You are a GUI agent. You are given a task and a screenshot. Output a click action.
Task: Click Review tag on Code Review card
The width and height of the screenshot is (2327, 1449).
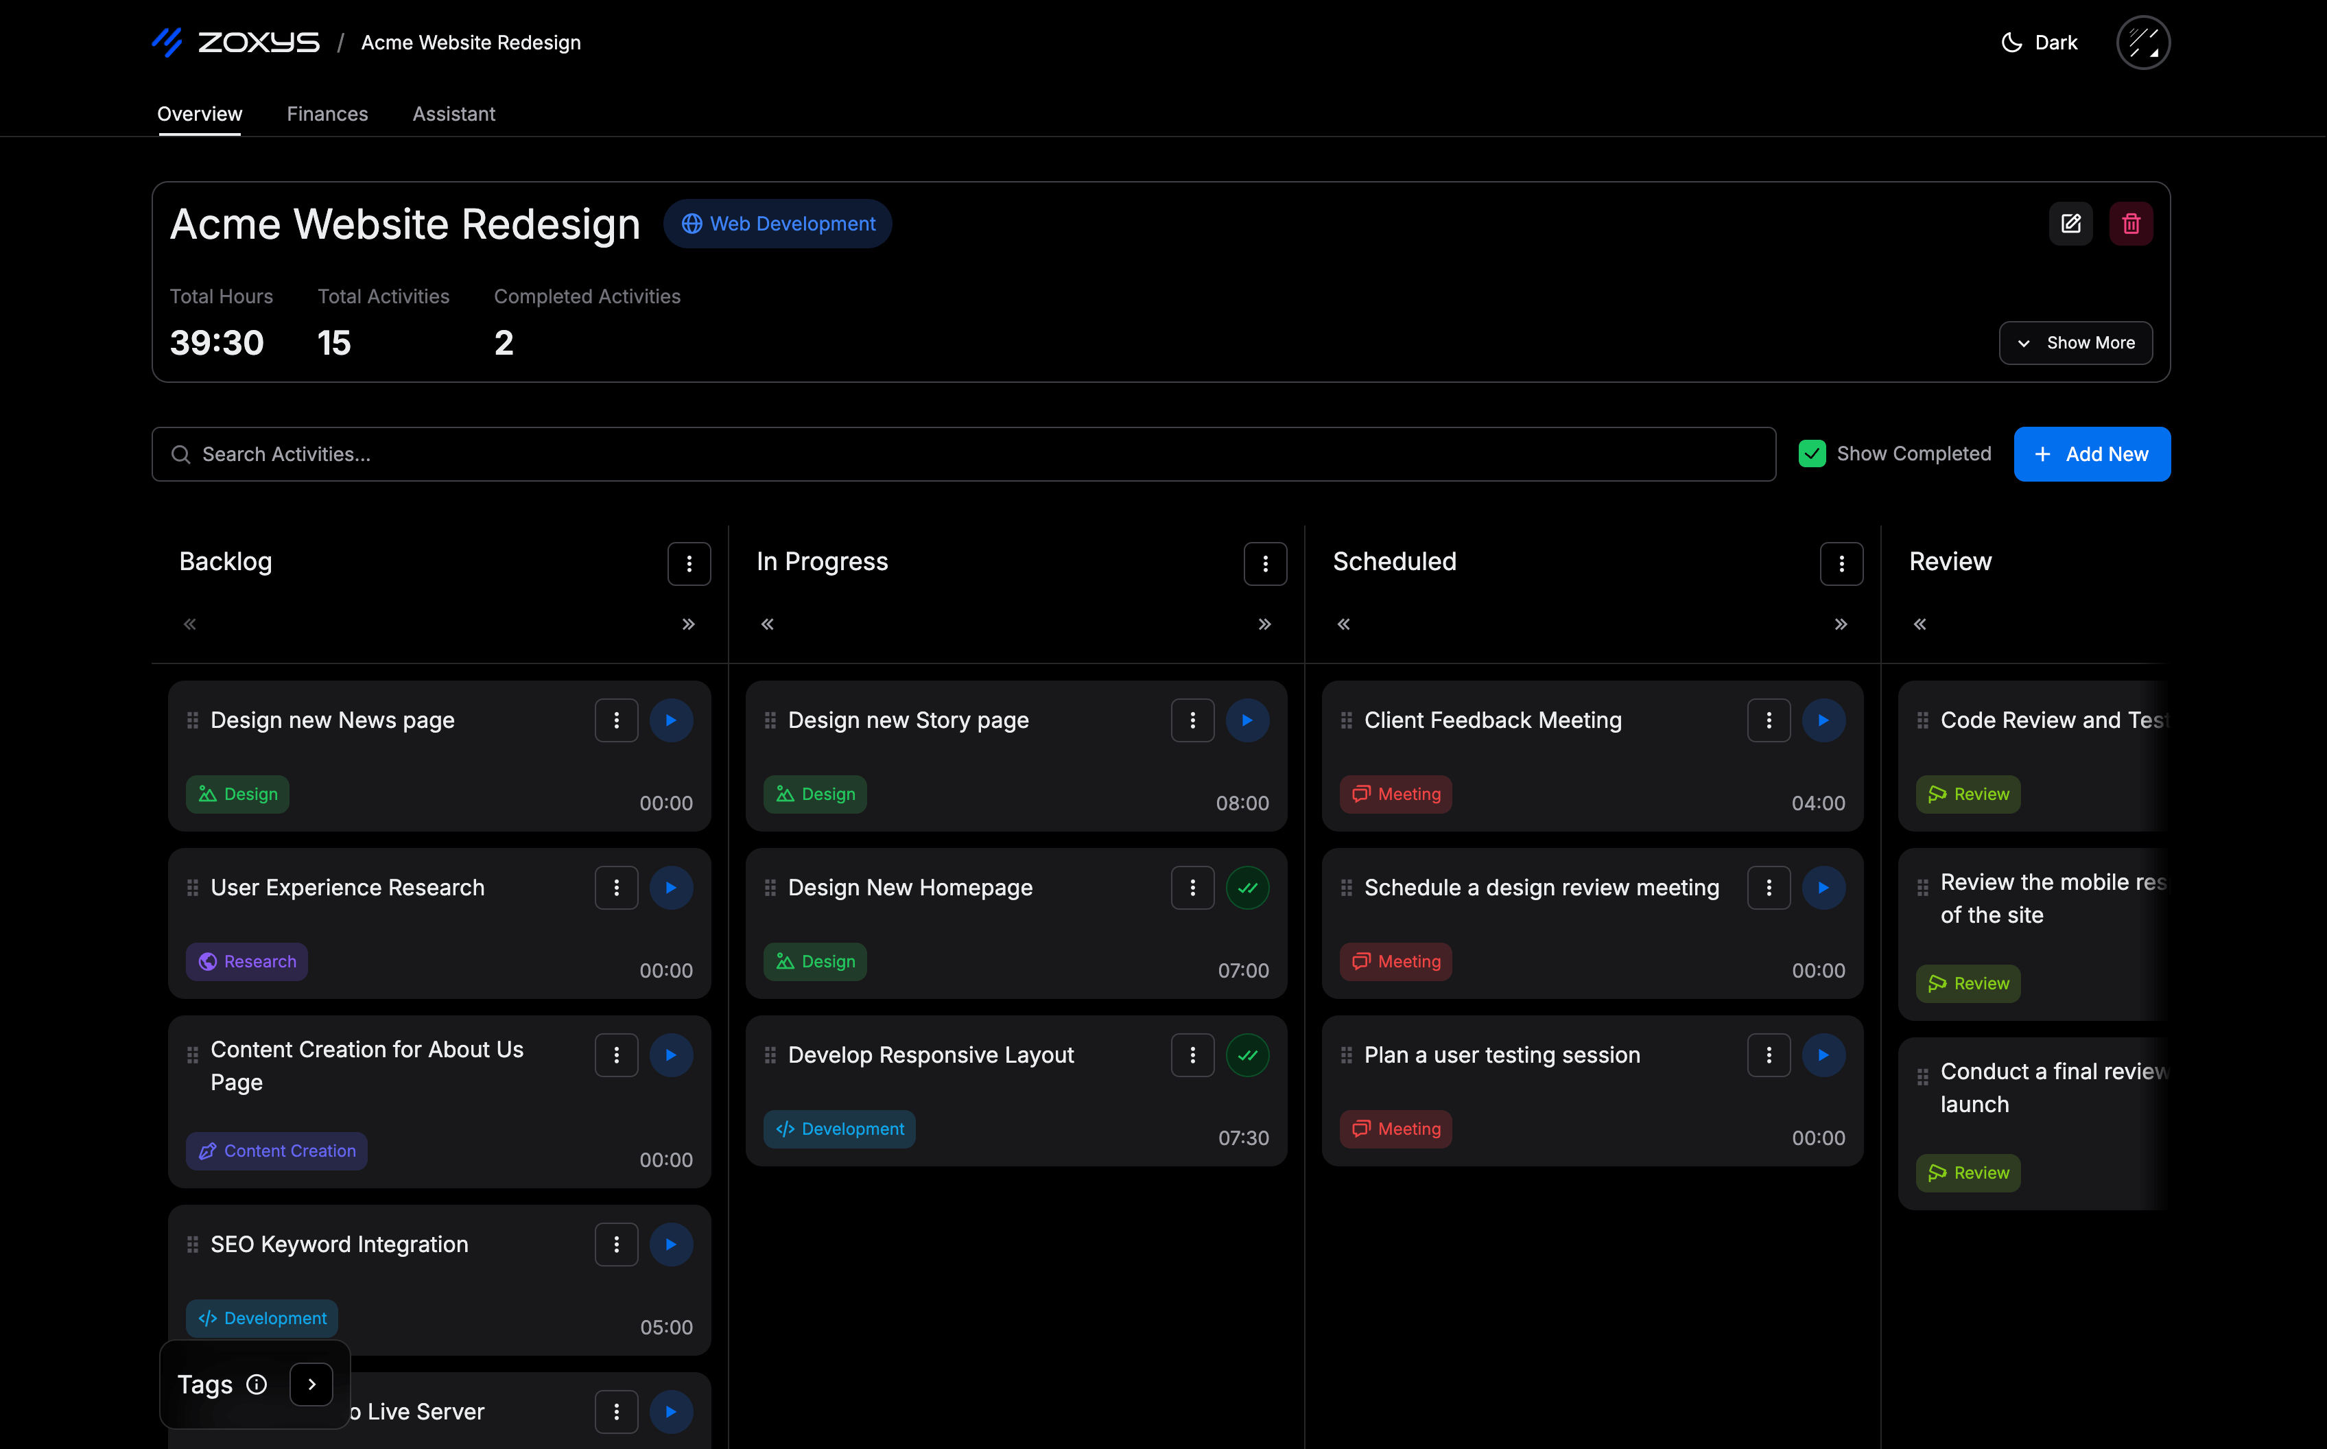[x=1969, y=794]
